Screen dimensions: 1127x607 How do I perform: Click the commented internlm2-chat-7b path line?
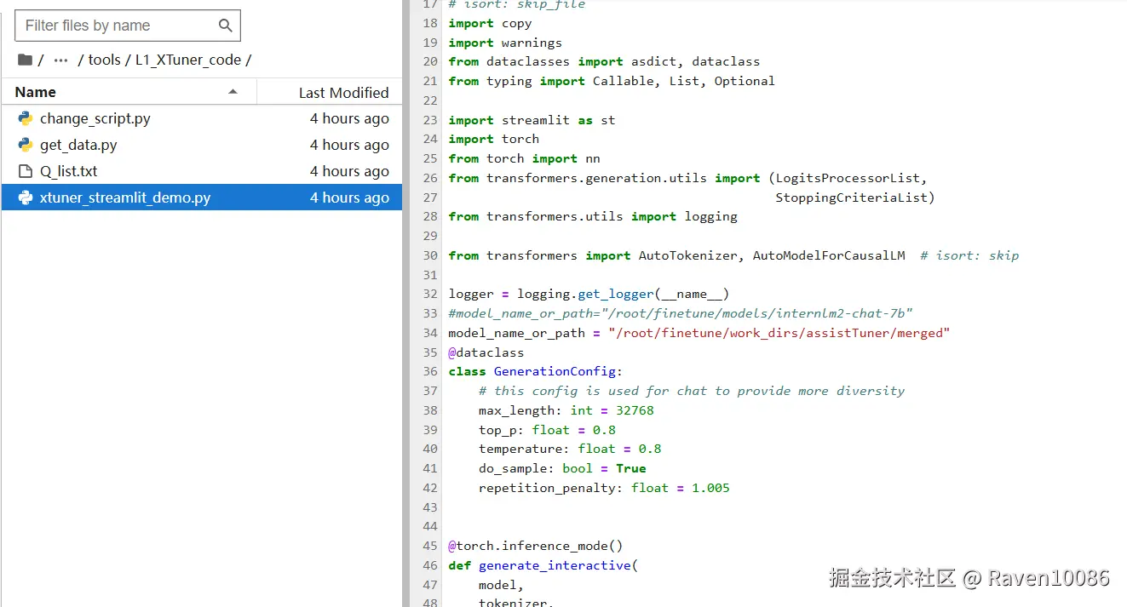click(x=681, y=313)
